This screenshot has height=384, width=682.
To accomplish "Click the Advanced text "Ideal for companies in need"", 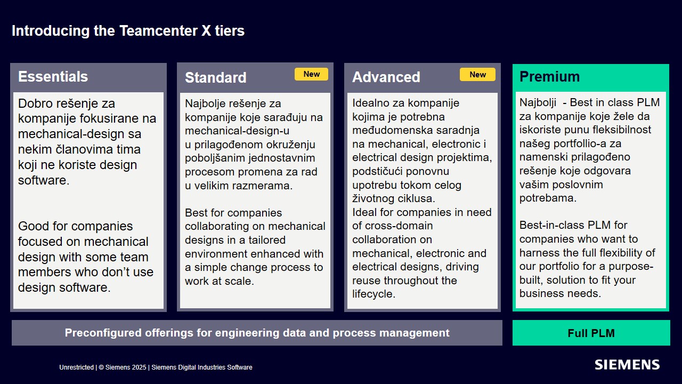I will pos(422,253).
